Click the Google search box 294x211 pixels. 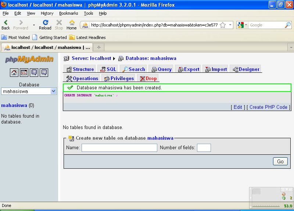266,25
